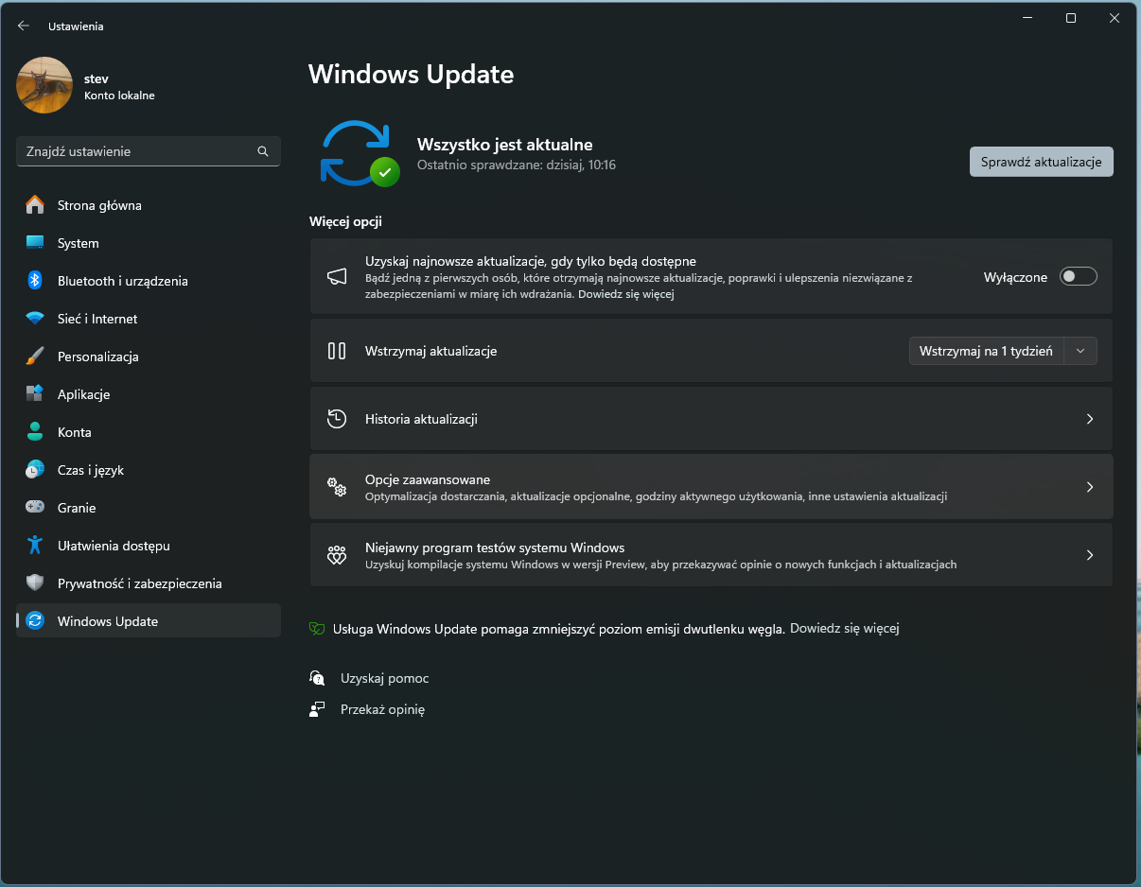Click the Przekaż opinię link
This screenshot has width=1141, height=887.
[x=382, y=709]
